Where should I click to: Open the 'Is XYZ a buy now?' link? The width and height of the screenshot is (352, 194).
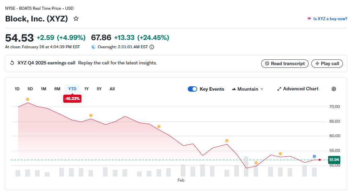point(330,19)
